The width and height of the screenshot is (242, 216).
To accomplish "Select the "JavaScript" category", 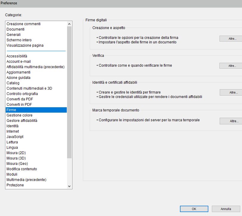I will click(15, 137).
